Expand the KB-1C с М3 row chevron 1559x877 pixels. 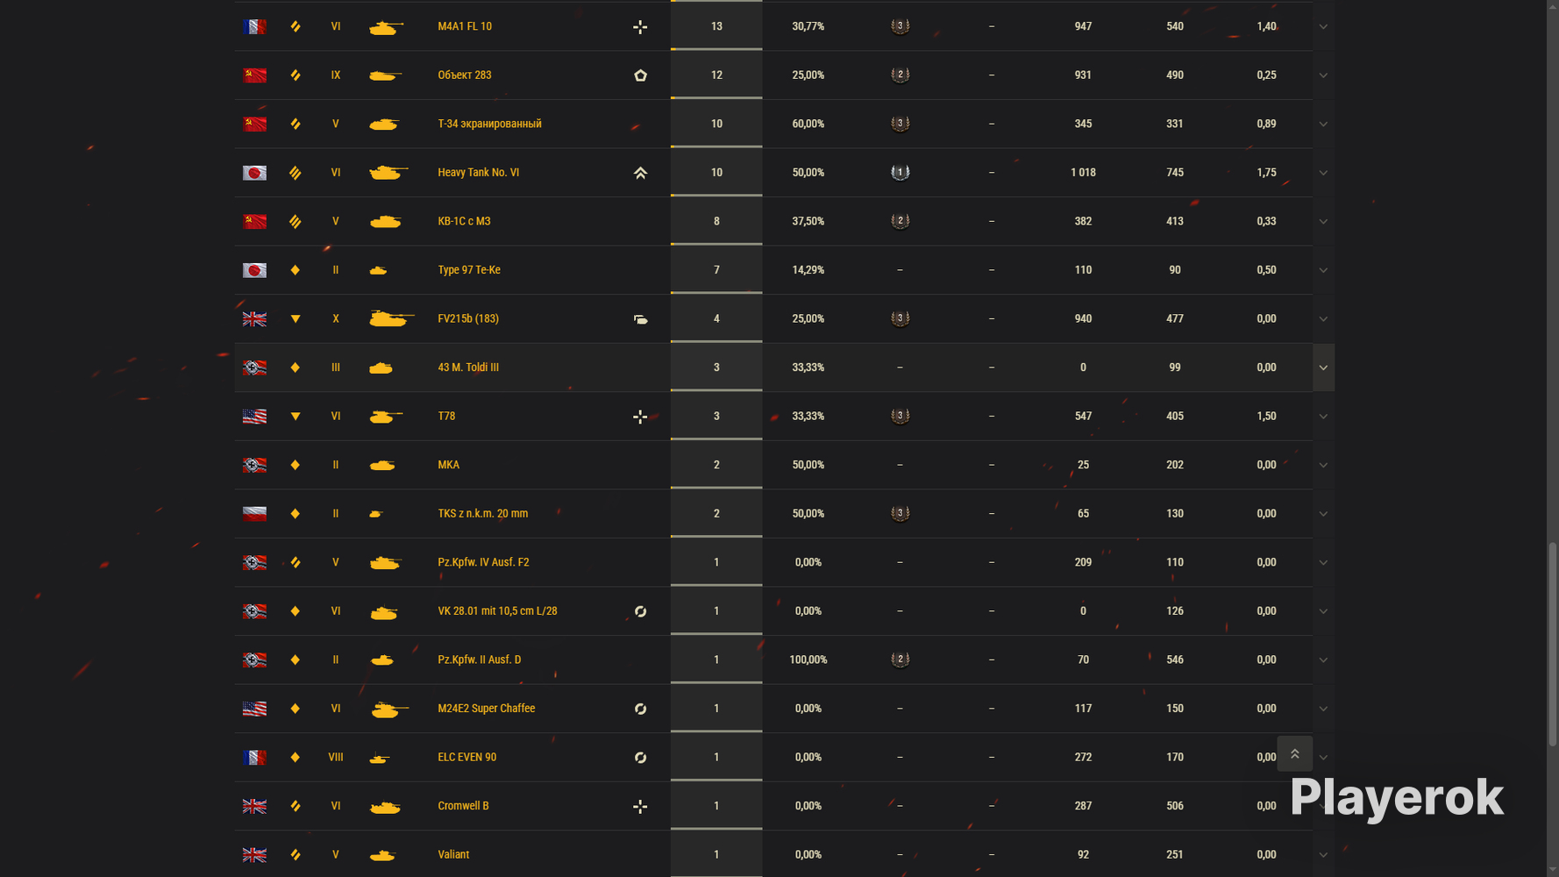(x=1323, y=221)
